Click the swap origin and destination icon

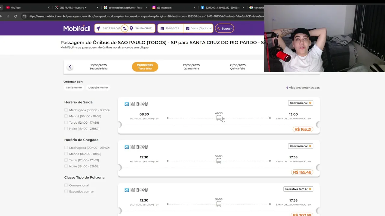coord(125,28)
